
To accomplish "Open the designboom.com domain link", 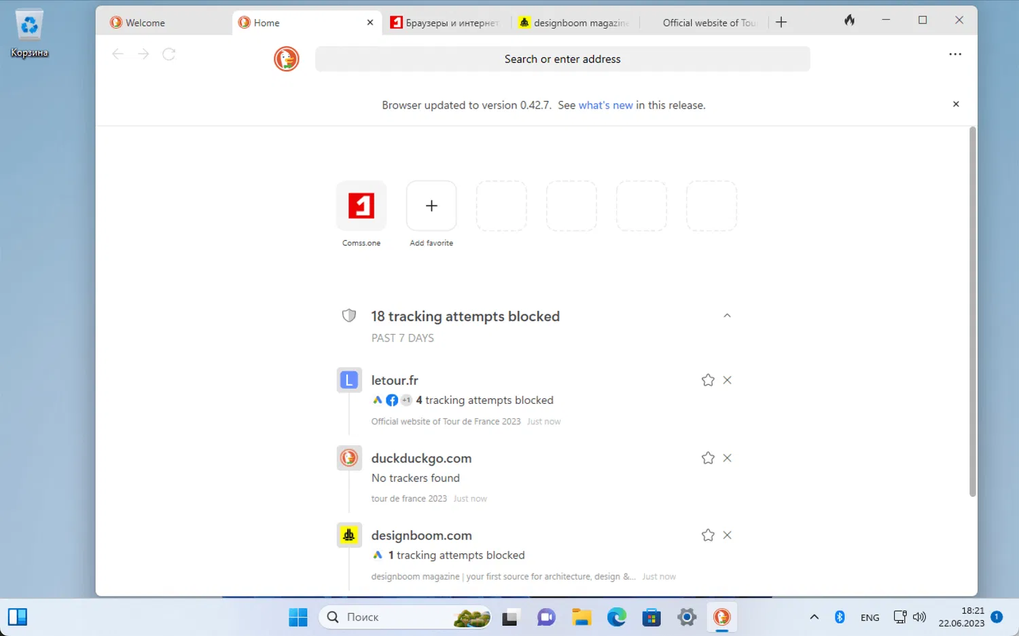I will 421,536.
